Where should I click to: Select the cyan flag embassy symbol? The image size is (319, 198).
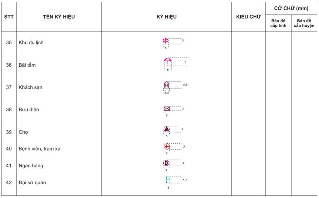168,179
